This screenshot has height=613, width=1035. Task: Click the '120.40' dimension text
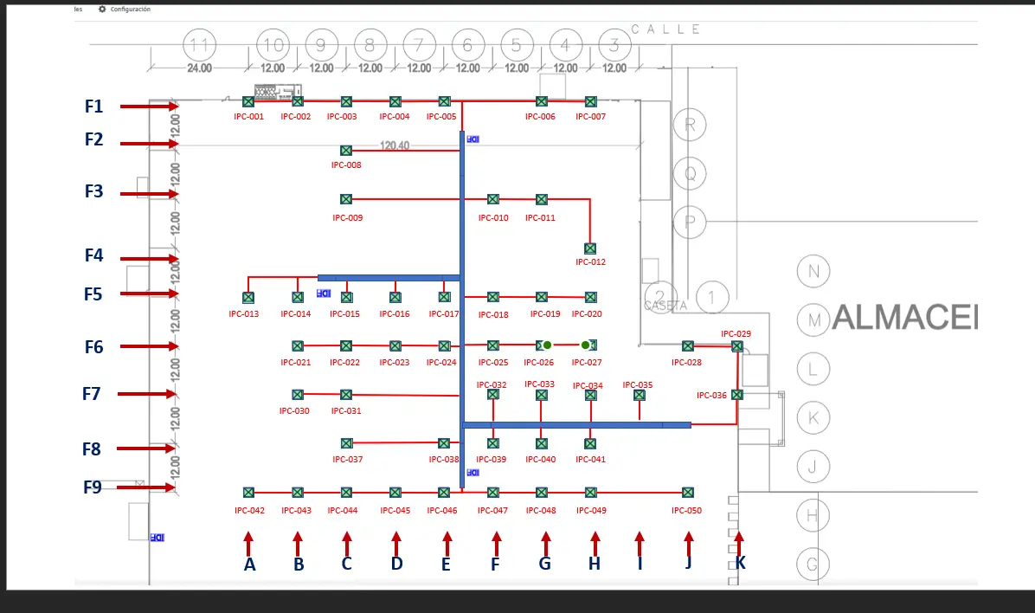395,145
